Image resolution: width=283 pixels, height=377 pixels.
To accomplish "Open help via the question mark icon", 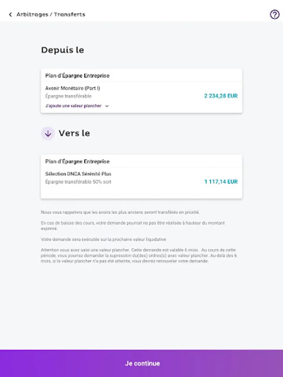I will 274,15.
